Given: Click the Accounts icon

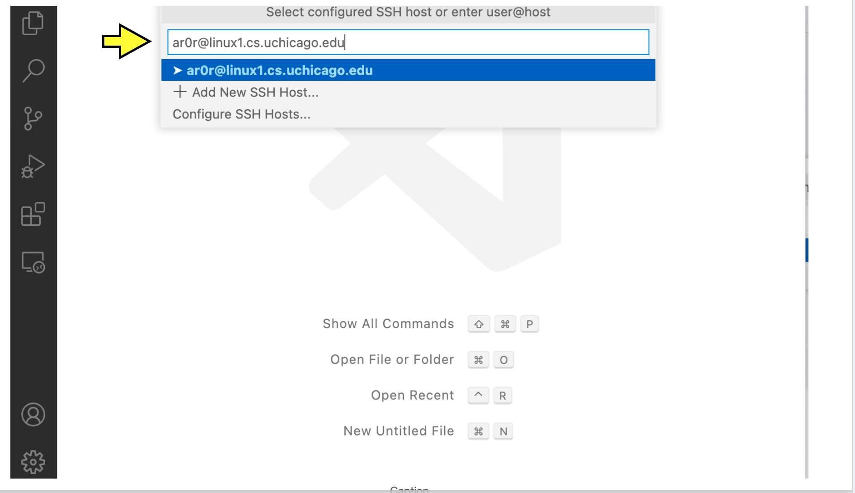Looking at the screenshot, I should click(x=33, y=414).
